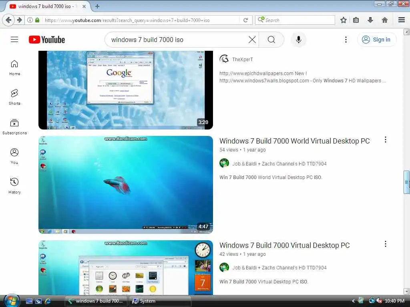Click Switch between windows quick launch icon
Image resolution: width=410 pixels, height=307 pixels.
(38, 301)
